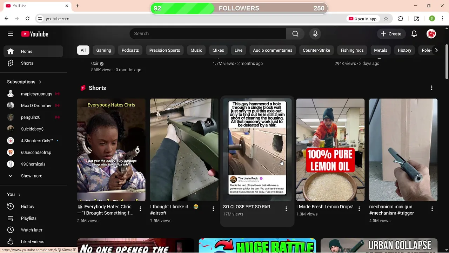This screenshot has height=253, width=449.
Task: Open HUGE BATTLE video thumbnail
Action: [x=257, y=246]
